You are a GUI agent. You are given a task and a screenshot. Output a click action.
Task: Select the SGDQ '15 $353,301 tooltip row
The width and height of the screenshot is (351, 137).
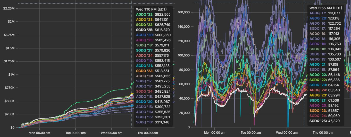point(153,117)
